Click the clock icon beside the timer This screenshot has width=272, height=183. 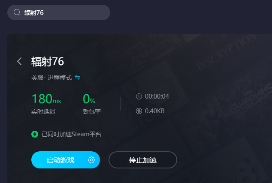[139, 96]
